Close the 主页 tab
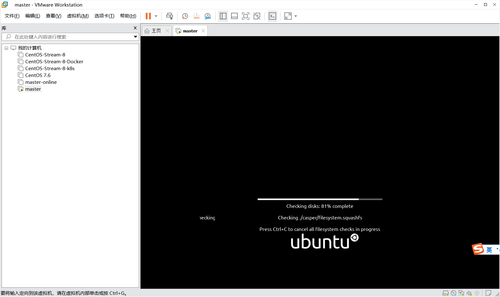Viewport: 500px width, 297px height. [x=167, y=31]
